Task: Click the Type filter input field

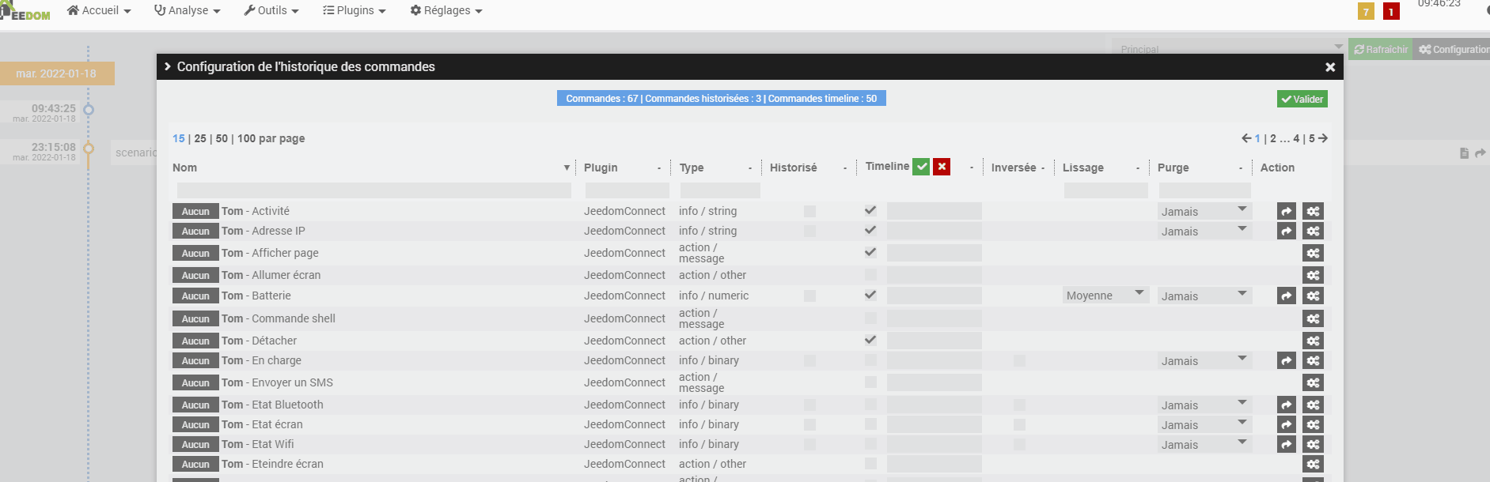Action: (720, 190)
